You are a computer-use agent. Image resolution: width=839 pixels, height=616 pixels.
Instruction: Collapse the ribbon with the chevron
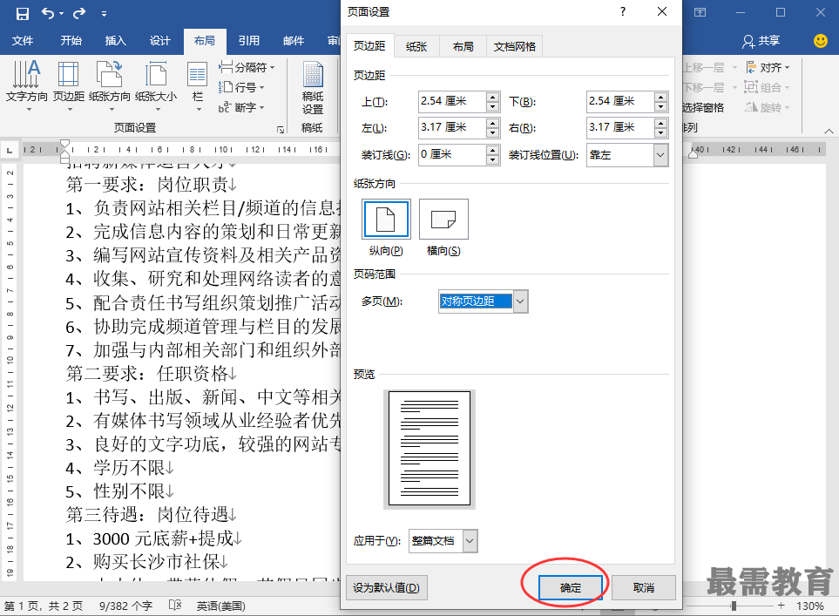coord(829,131)
